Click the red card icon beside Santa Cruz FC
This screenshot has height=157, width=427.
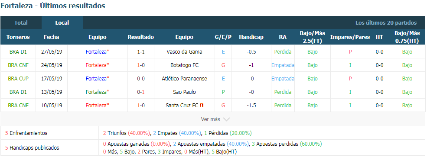(x=202, y=106)
